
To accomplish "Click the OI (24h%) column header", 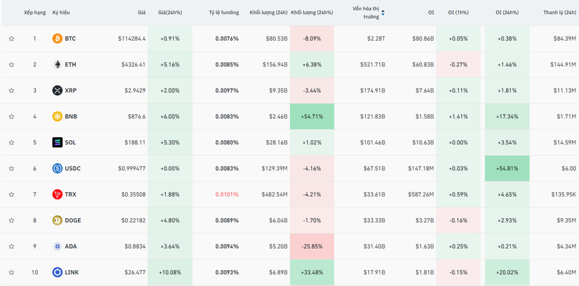I will (x=508, y=12).
